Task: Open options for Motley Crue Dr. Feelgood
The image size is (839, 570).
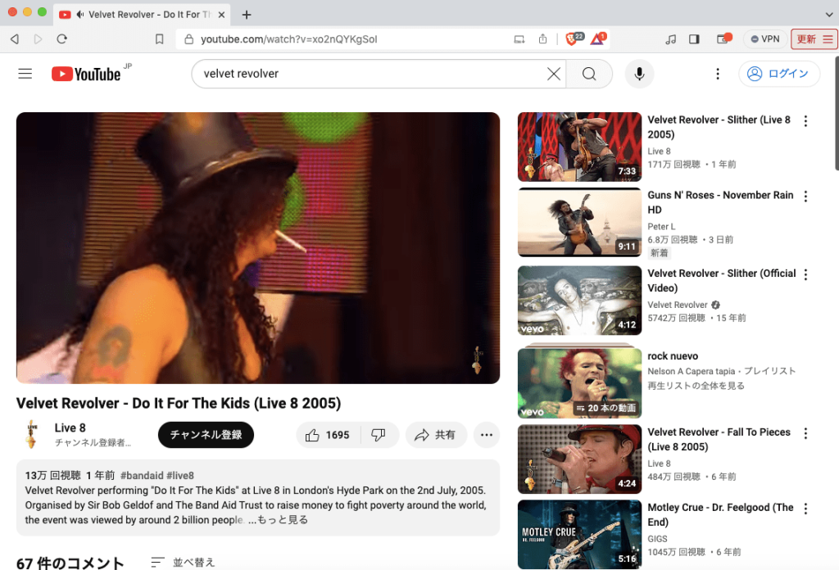Action: click(805, 509)
